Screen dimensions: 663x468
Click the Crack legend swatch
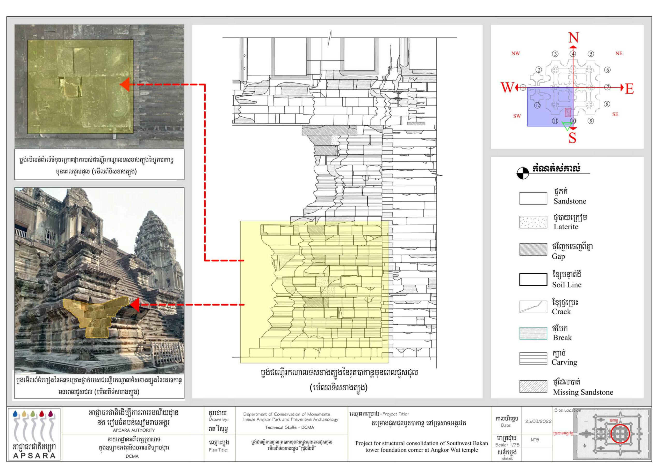click(533, 307)
